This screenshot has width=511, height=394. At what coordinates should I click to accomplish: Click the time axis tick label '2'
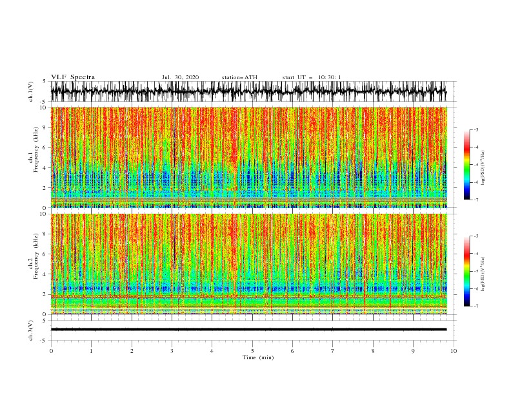point(132,351)
